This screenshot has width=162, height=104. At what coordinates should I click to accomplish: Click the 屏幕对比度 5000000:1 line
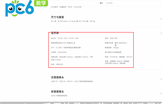tap(116, 43)
